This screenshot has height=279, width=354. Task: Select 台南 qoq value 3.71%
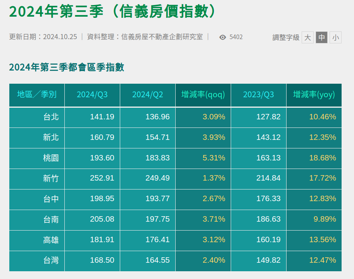(x=214, y=219)
